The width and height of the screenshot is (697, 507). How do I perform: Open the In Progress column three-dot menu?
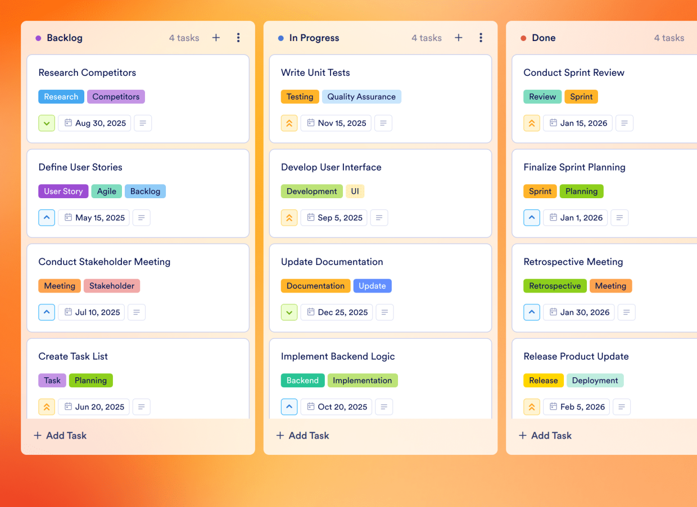click(x=481, y=38)
